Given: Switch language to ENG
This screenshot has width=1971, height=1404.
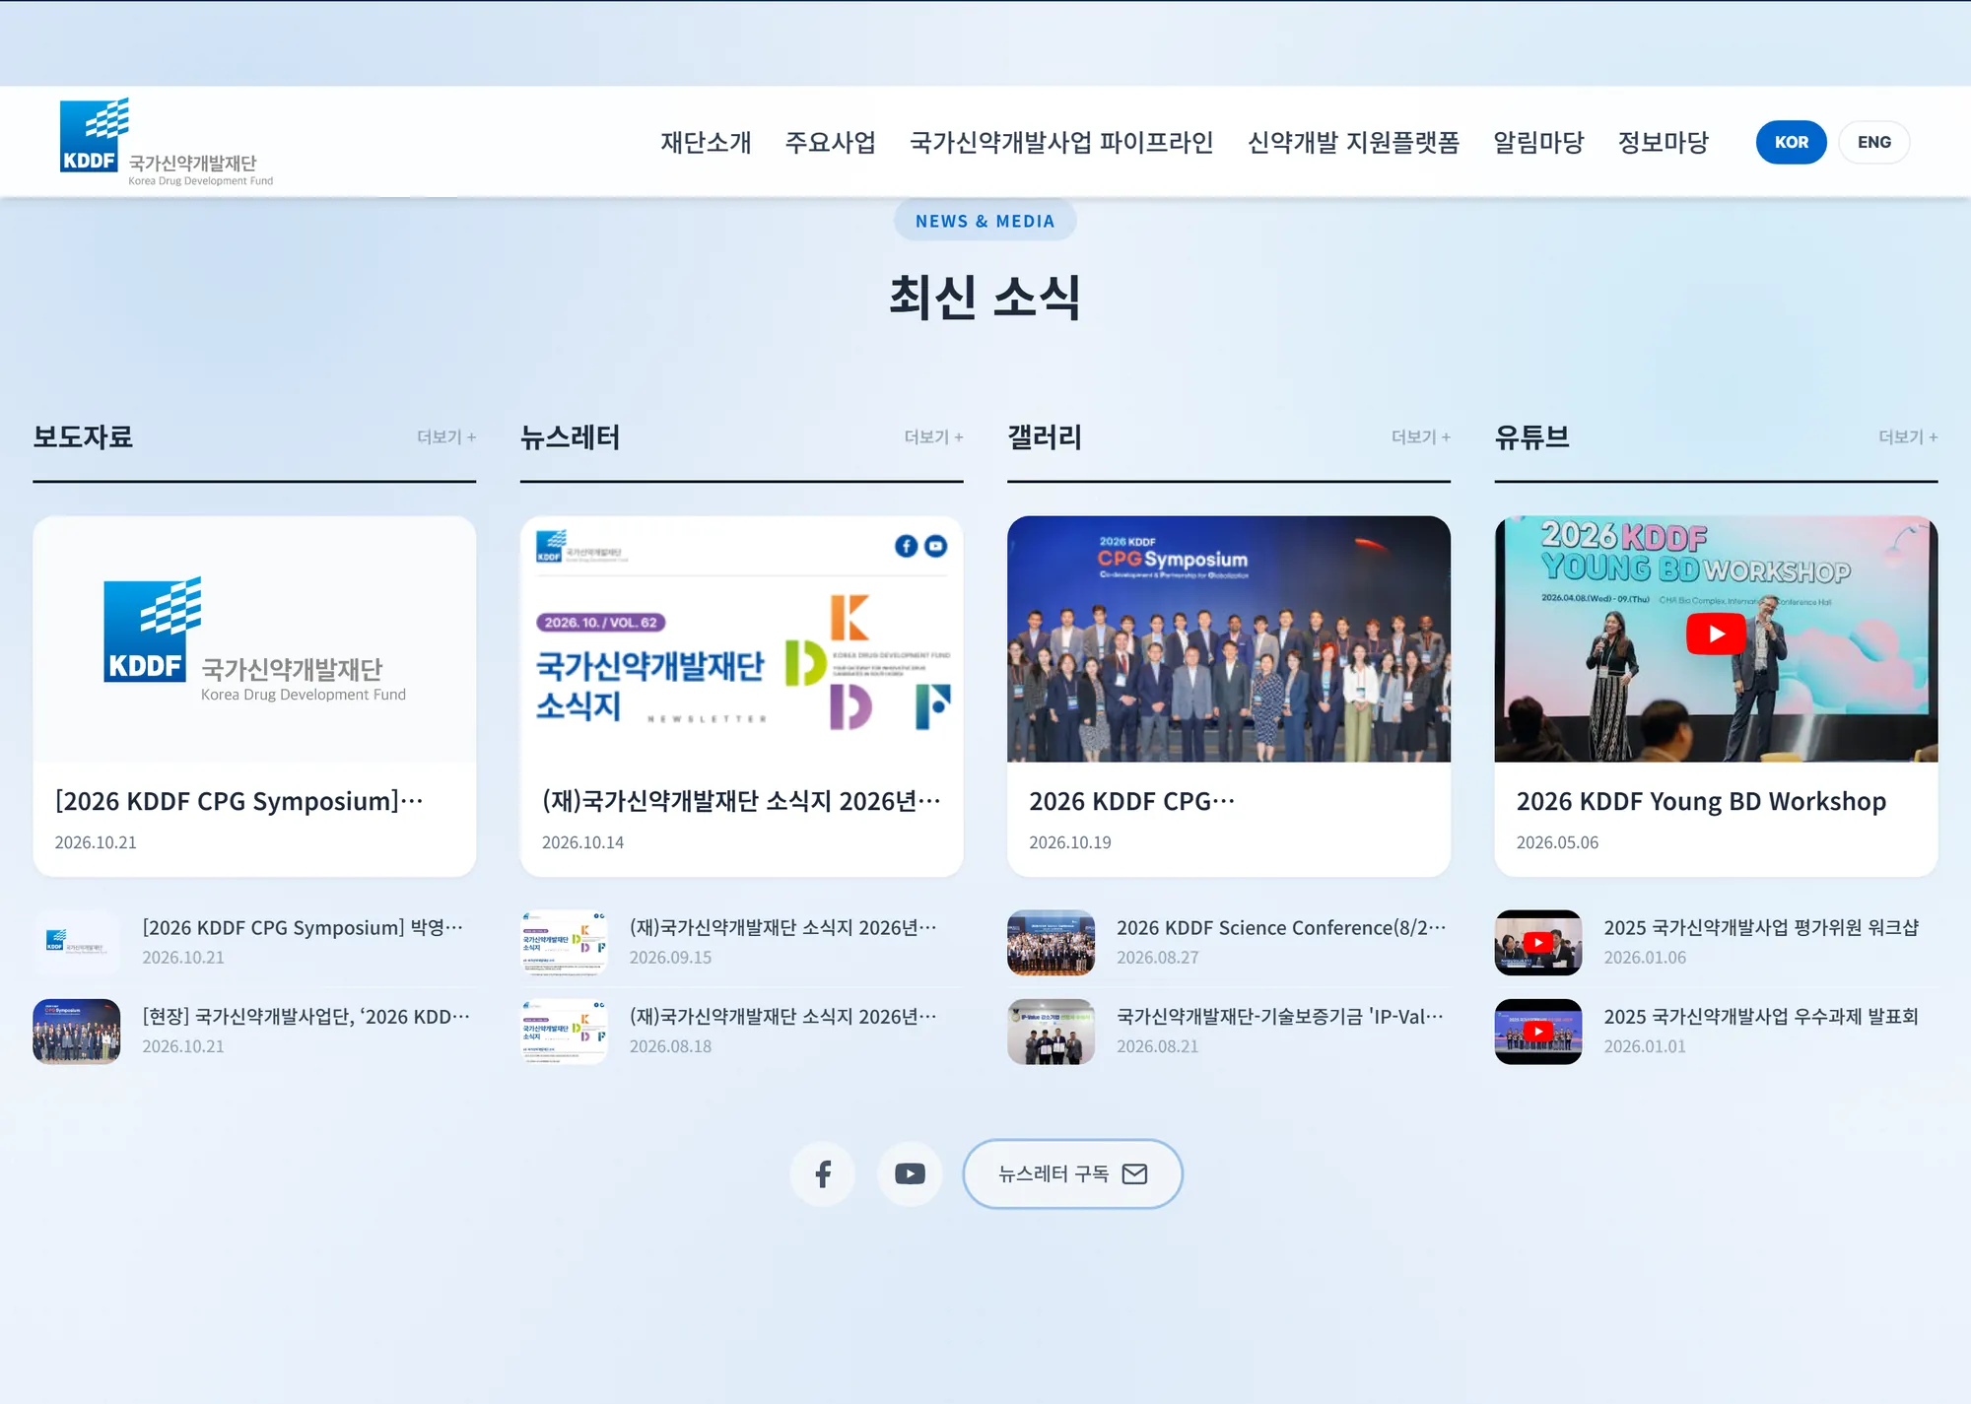Looking at the screenshot, I should tap(1873, 142).
